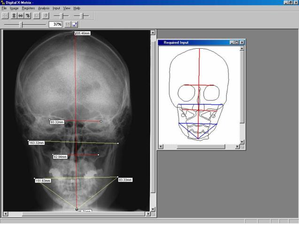Click the 163.32mm measurement label
The image size is (299, 225).
(x=37, y=143)
